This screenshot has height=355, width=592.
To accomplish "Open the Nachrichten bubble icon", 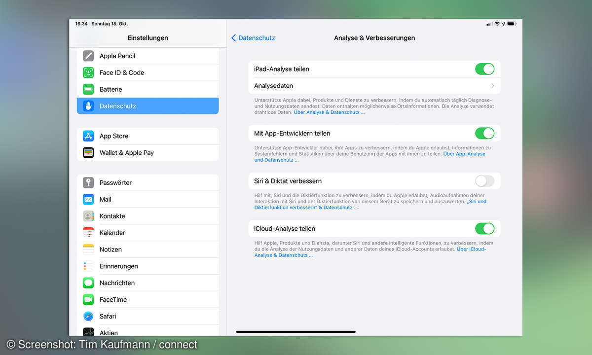I will tap(88, 283).
